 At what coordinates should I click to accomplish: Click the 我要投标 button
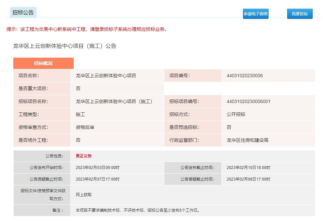pyautogui.click(x=299, y=14)
